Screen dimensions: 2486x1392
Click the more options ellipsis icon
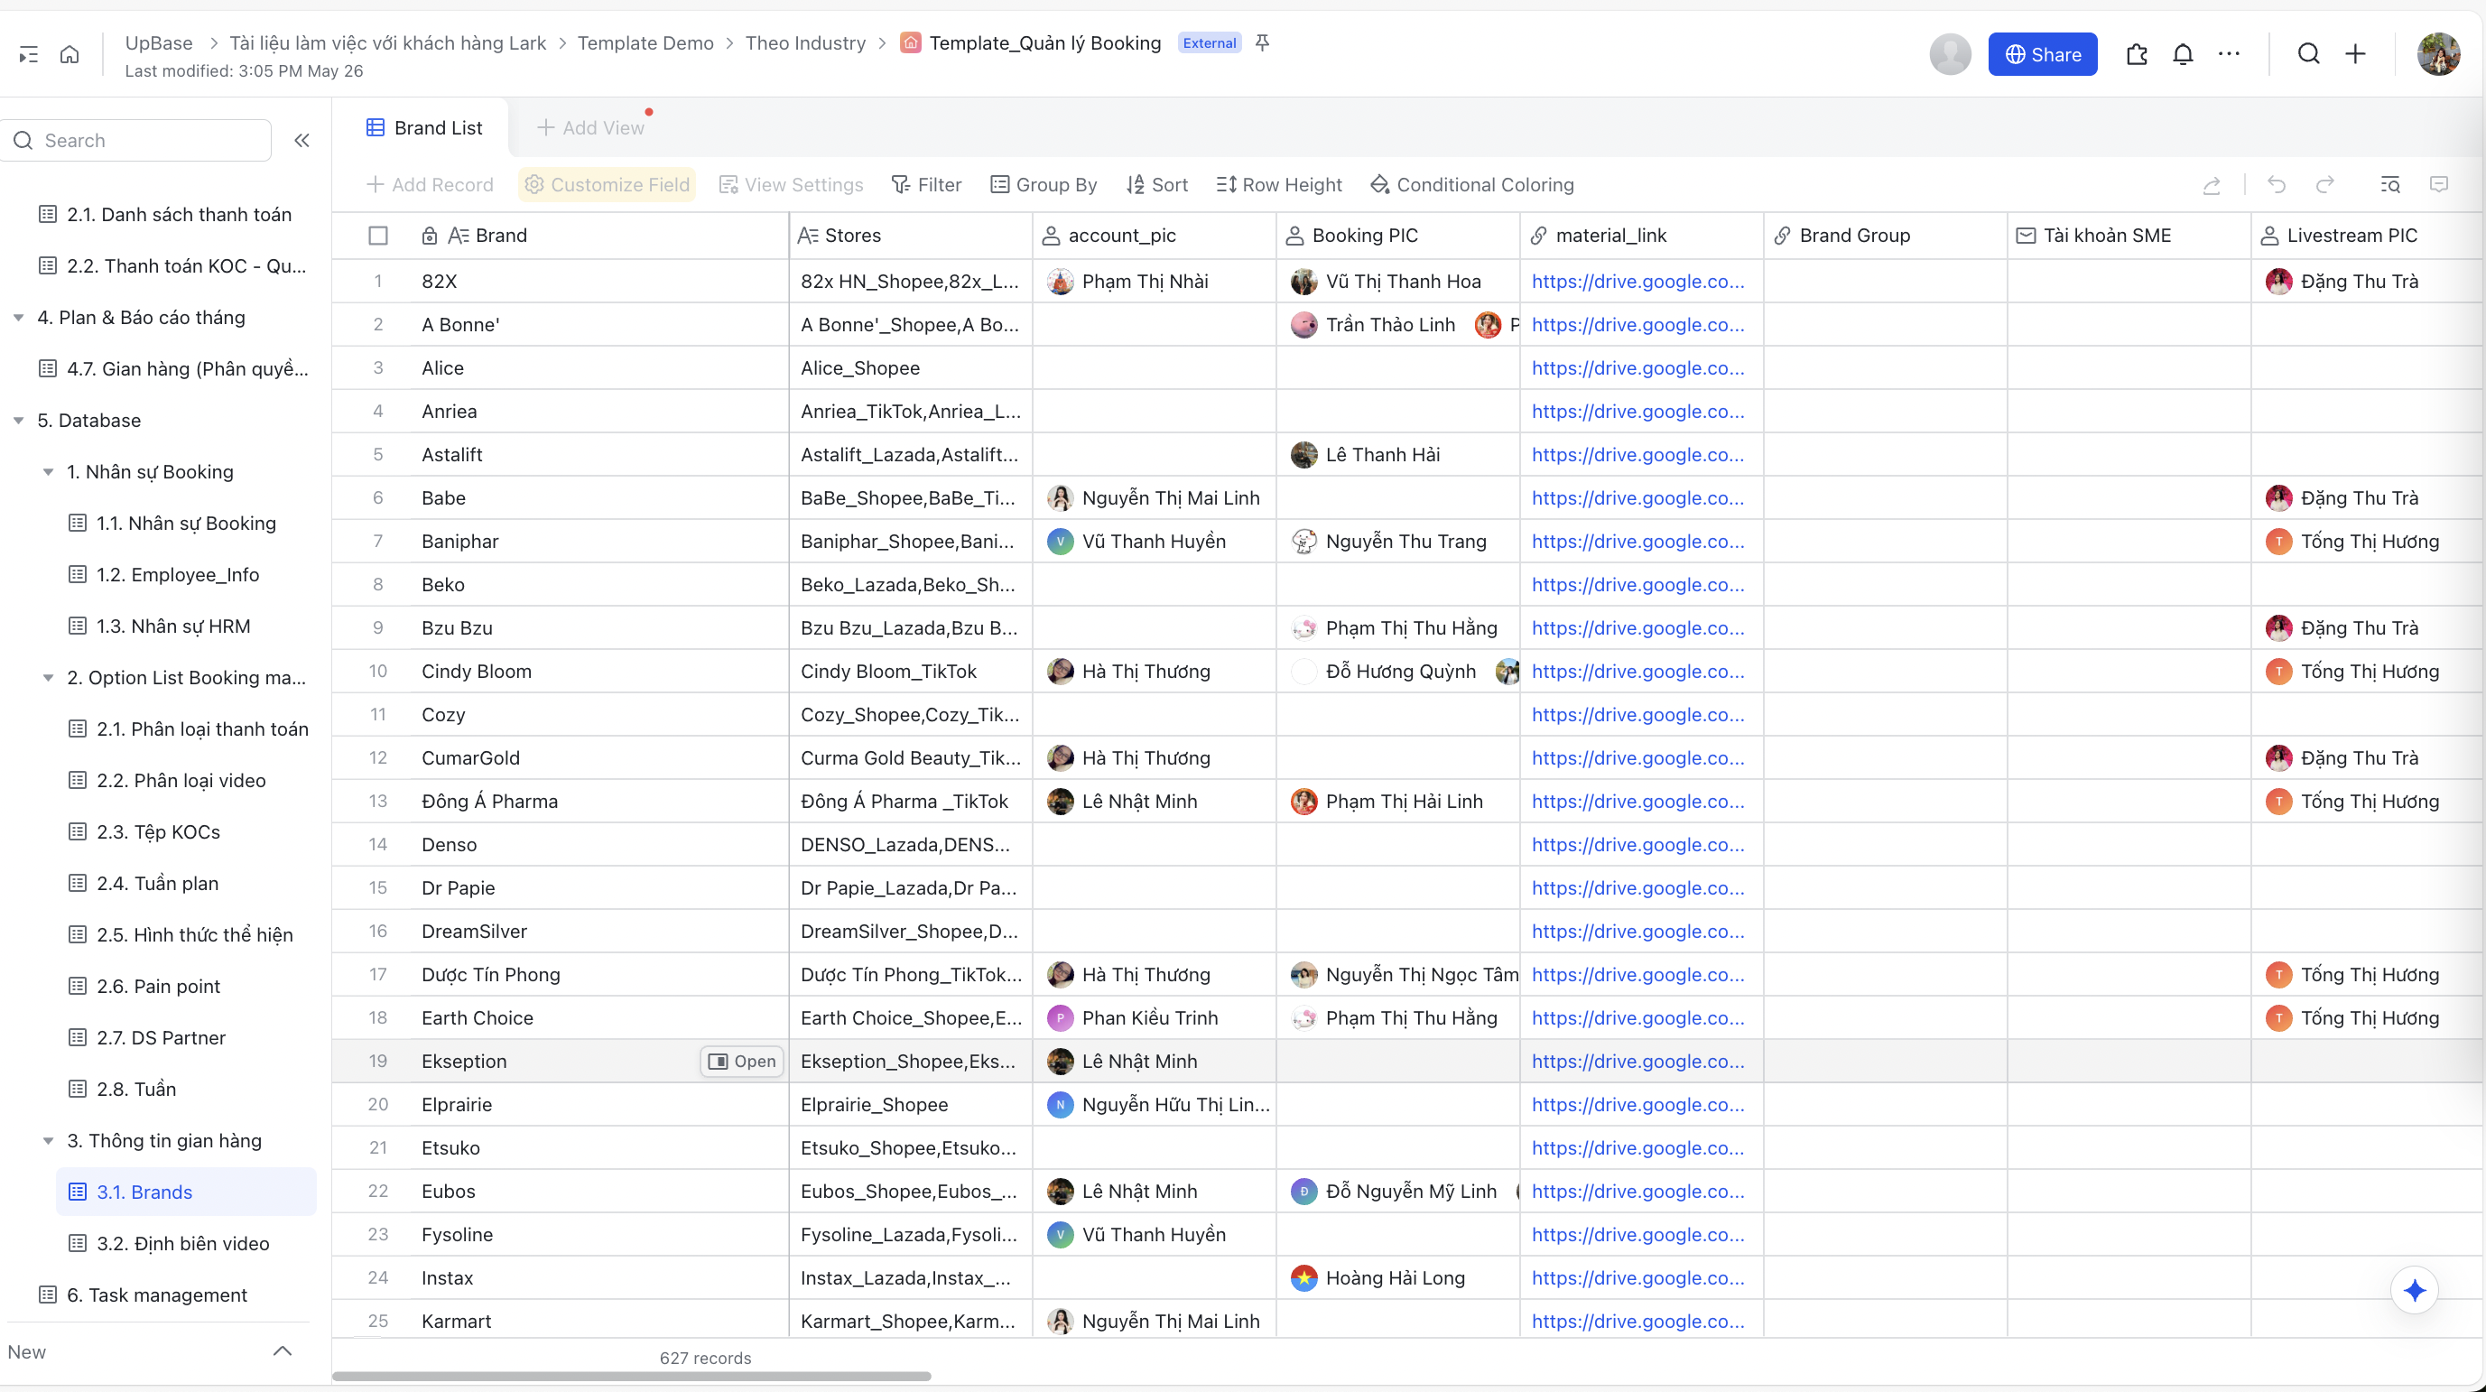(2230, 55)
